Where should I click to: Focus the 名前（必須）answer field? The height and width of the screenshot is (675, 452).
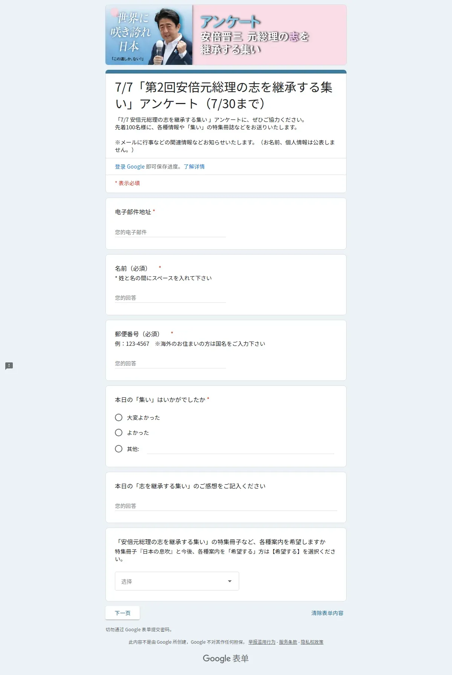[170, 298]
